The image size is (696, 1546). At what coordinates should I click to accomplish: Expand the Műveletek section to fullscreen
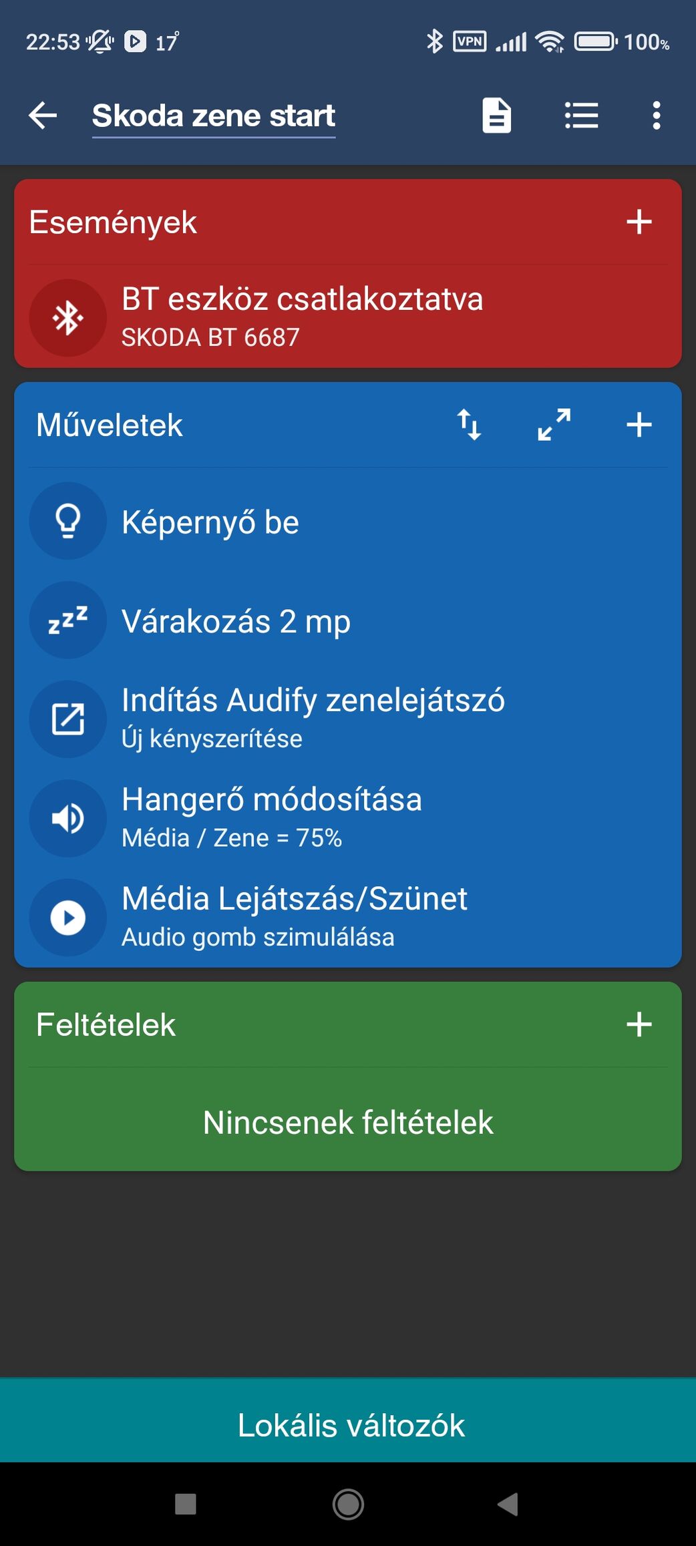pos(554,425)
